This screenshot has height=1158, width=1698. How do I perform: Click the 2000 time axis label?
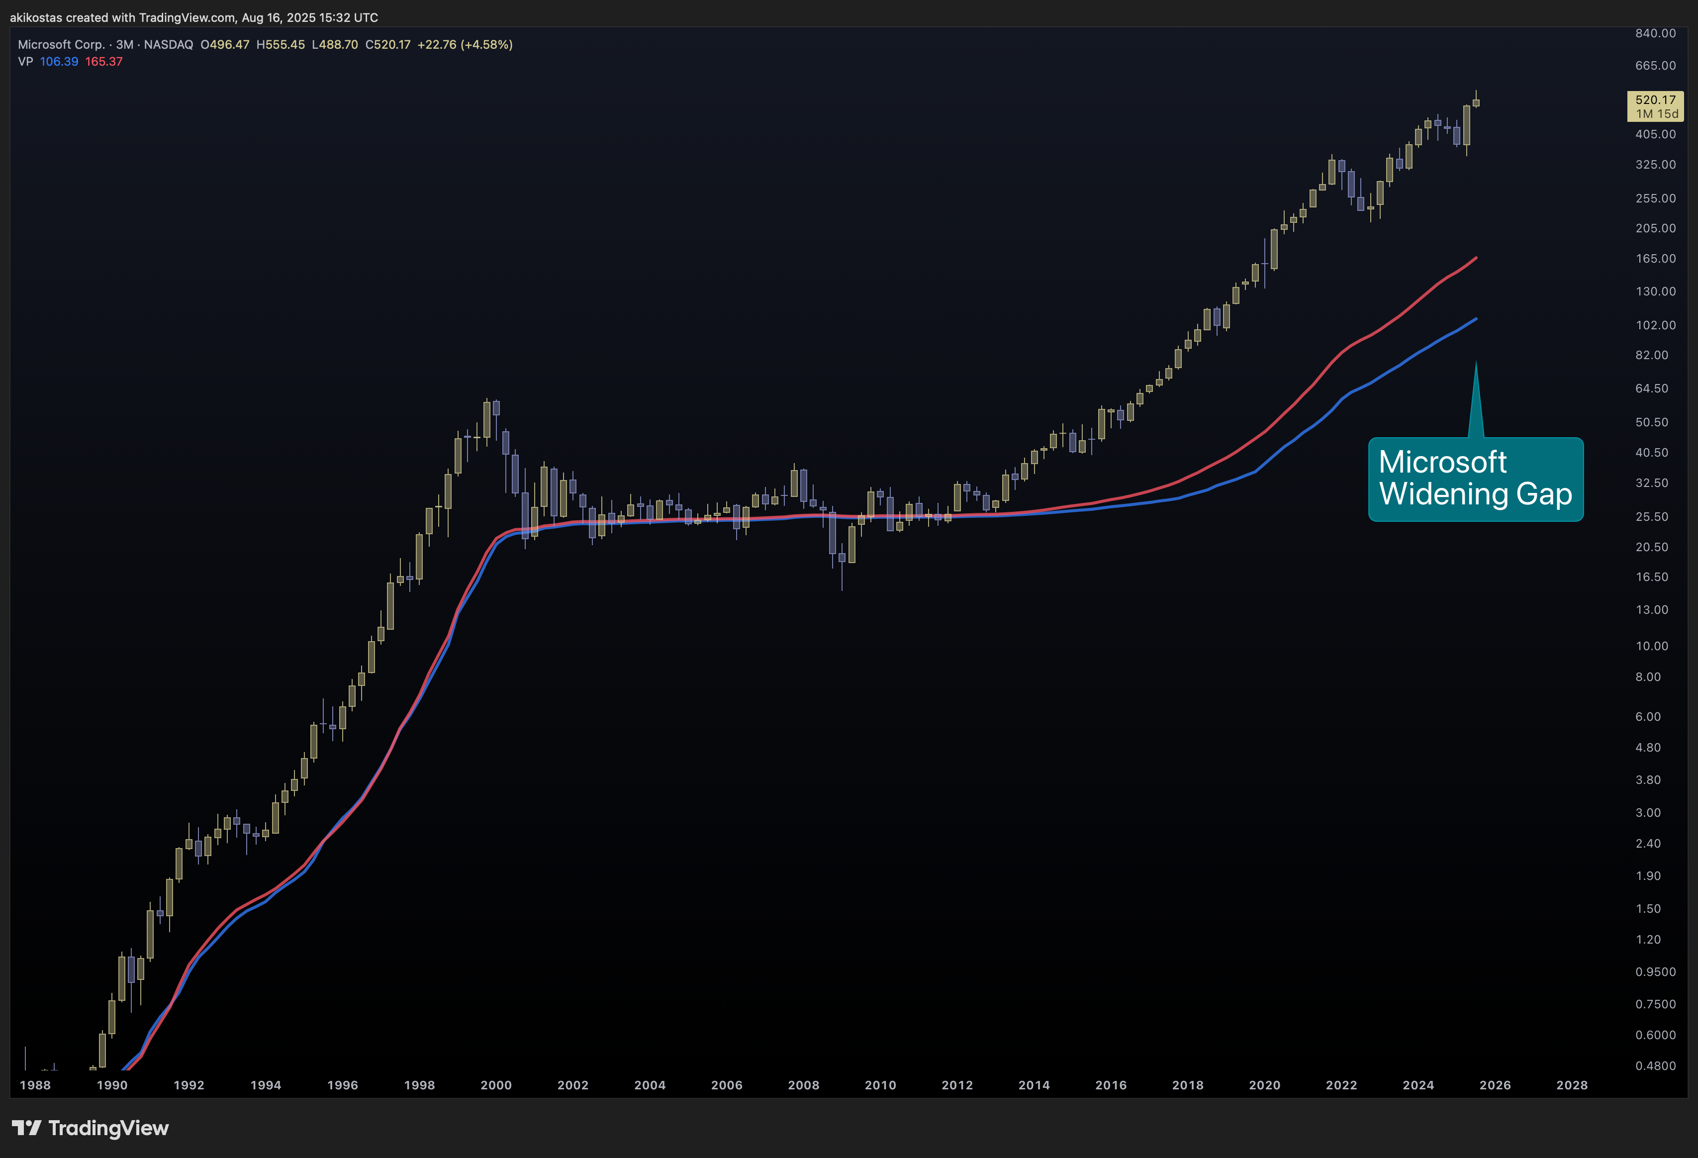click(496, 1085)
